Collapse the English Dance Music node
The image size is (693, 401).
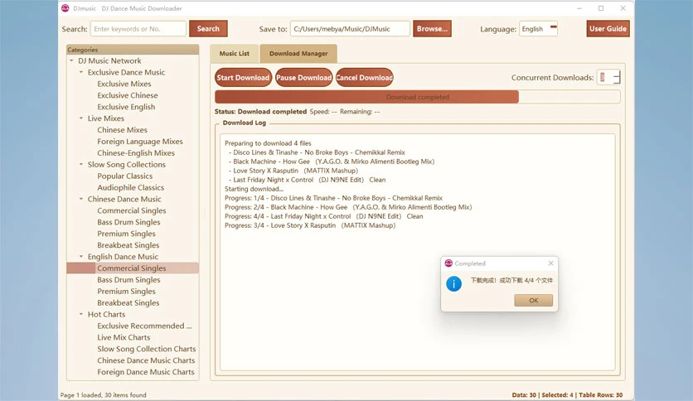click(x=81, y=257)
